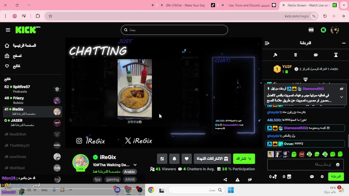Expand the pinned message chevron
This screenshot has width=349, height=196.
click(x=341, y=97)
